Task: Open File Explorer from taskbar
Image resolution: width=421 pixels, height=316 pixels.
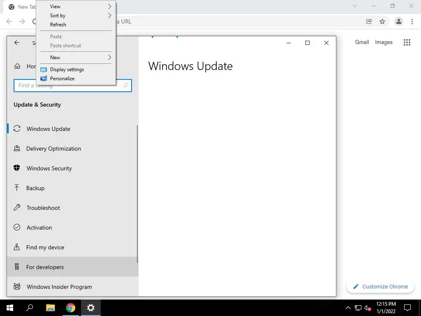Action: coord(50,308)
